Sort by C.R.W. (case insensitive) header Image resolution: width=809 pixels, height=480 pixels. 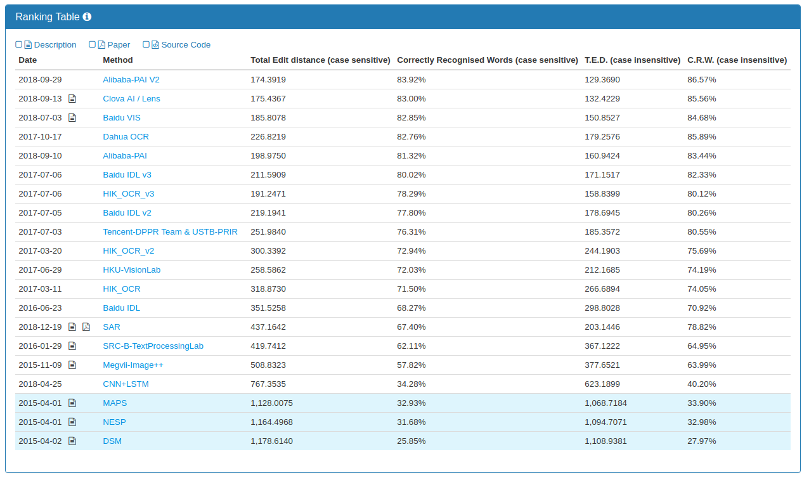pos(737,60)
